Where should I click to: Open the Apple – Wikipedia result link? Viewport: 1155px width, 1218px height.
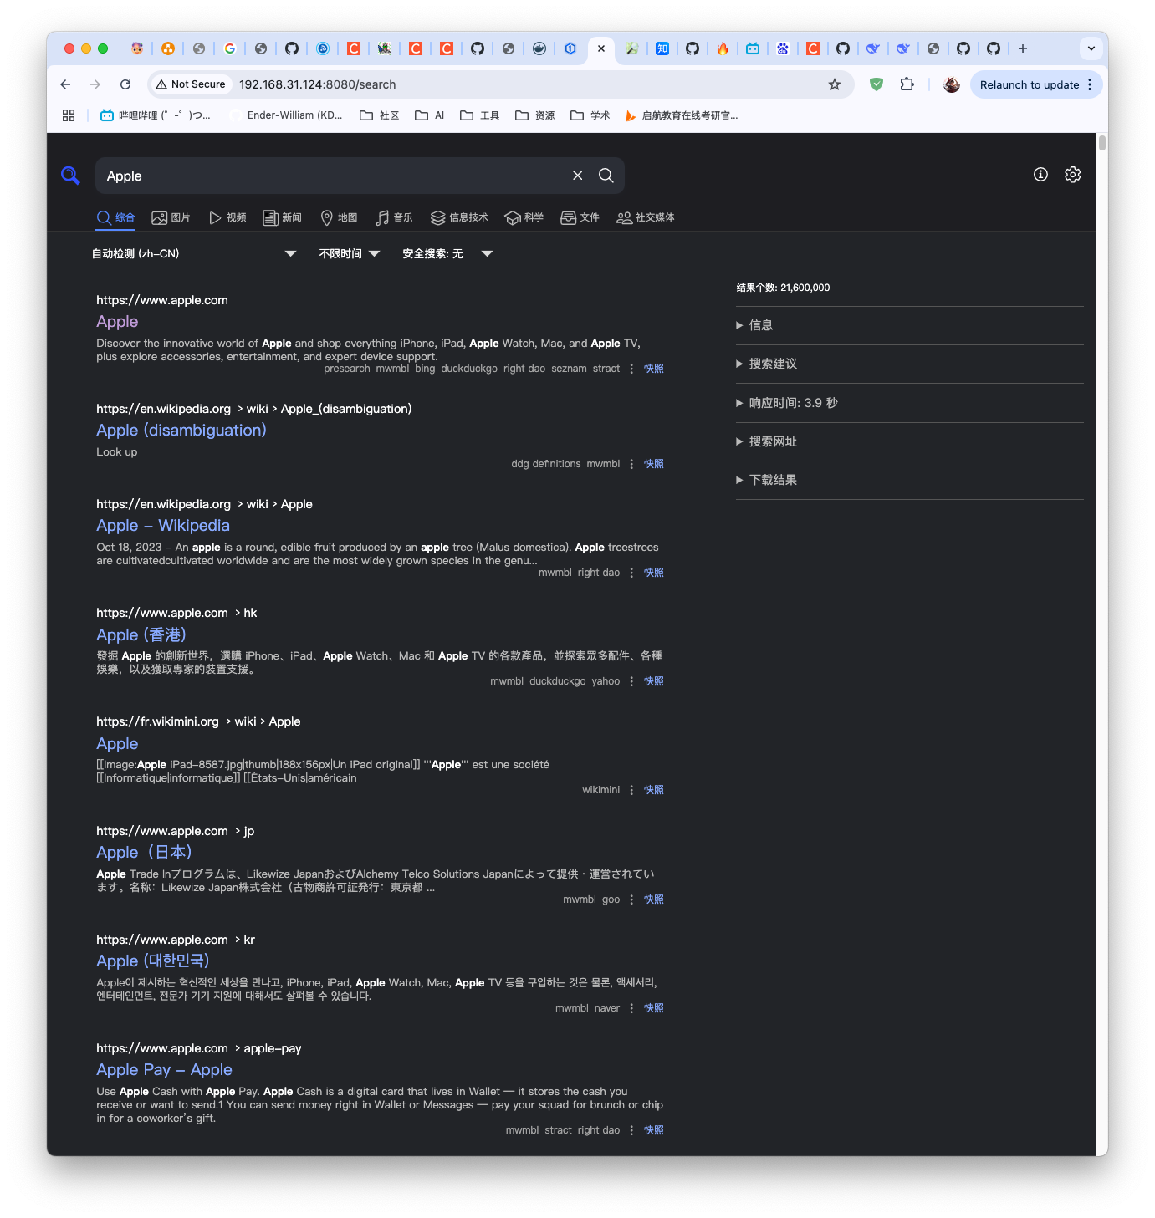click(x=162, y=525)
